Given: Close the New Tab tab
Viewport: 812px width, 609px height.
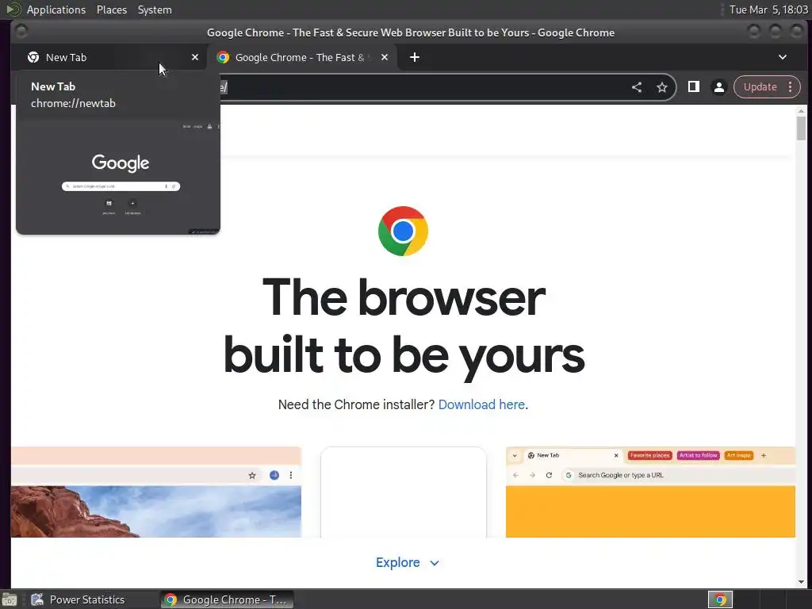Looking at the screenshot, I should pos(195,57).
